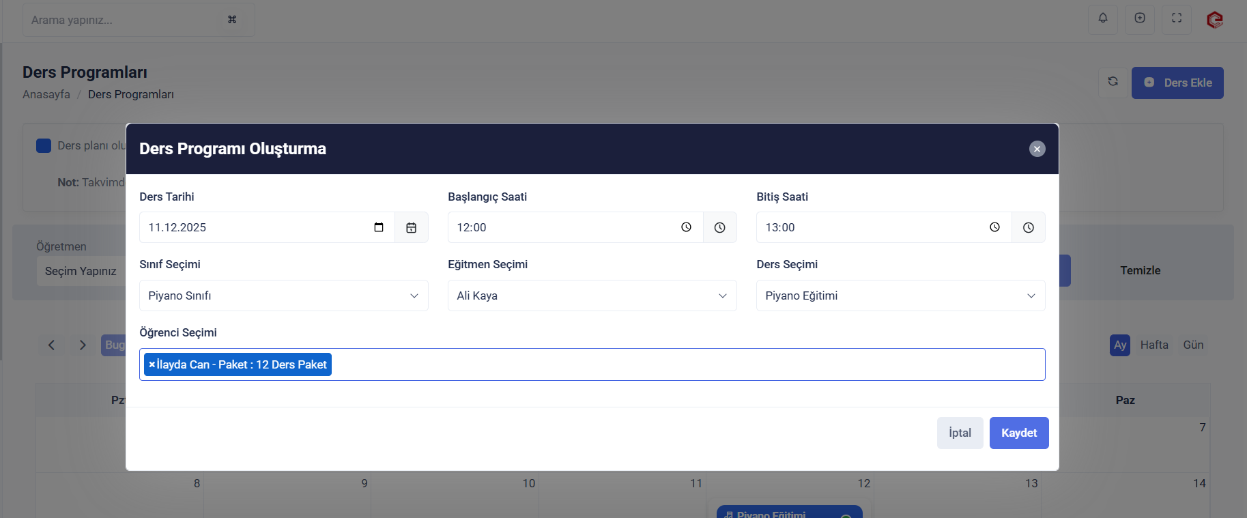Click the user profile logo in top-right
This screenshot has width=1247, height=518.
pos(1214,20)
